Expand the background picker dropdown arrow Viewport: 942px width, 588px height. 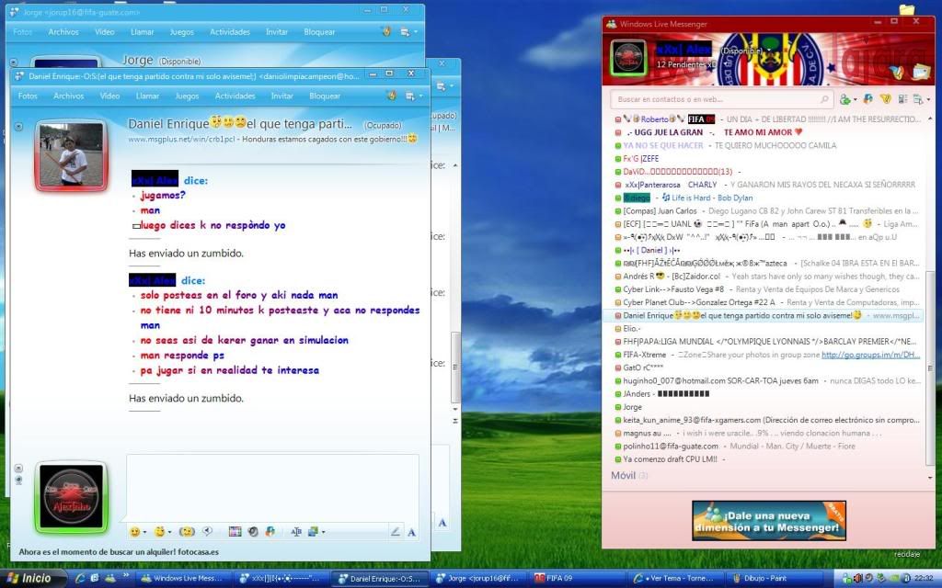(323, 532)
